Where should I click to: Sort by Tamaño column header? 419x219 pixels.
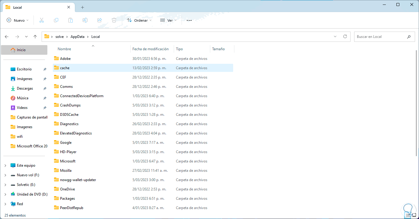218,49
